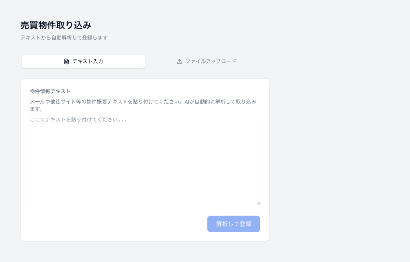Click the upload arrow icon beside ファイルアップロード
The height and width of the screenshot is (262, 410).
[179, 61]
